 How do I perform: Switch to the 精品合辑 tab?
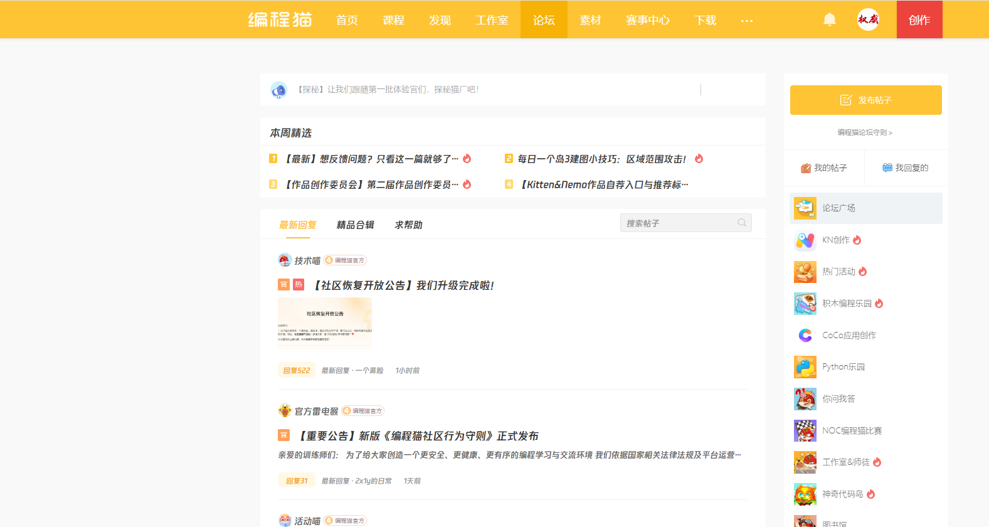(x=356, y=225)
